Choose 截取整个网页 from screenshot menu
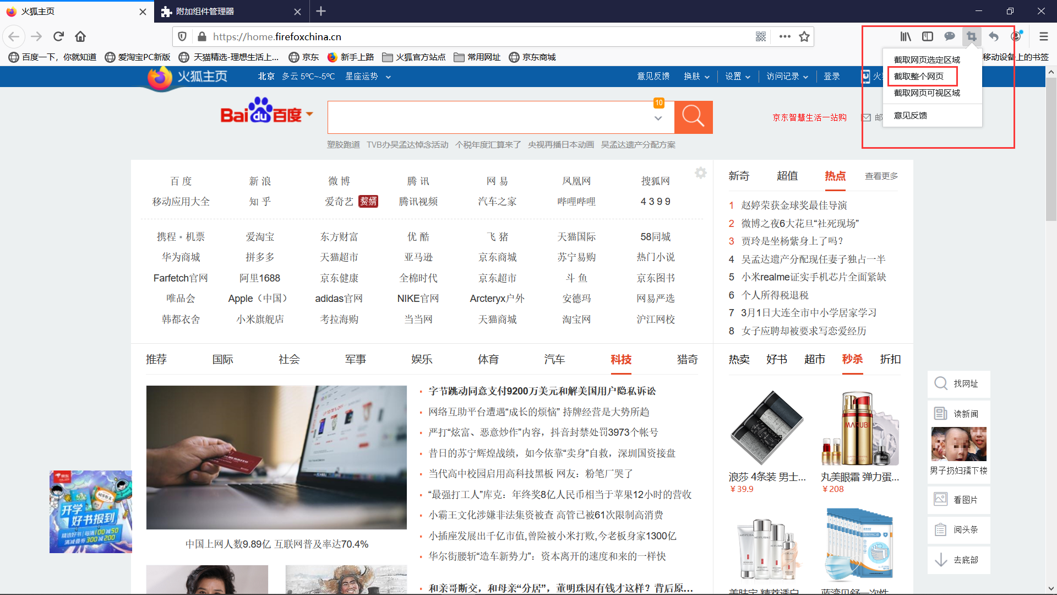Image resolution: width=1057 pixels, height=595 pixels. click(918, 76)
